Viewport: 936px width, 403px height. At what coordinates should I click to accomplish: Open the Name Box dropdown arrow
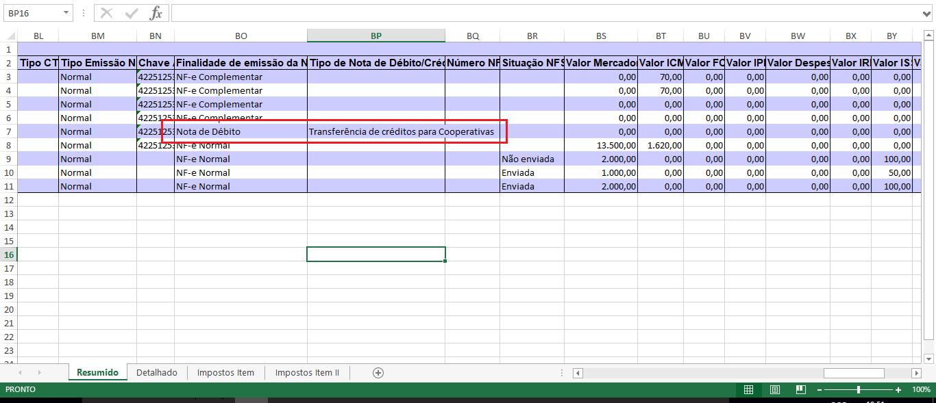[66, 12]
